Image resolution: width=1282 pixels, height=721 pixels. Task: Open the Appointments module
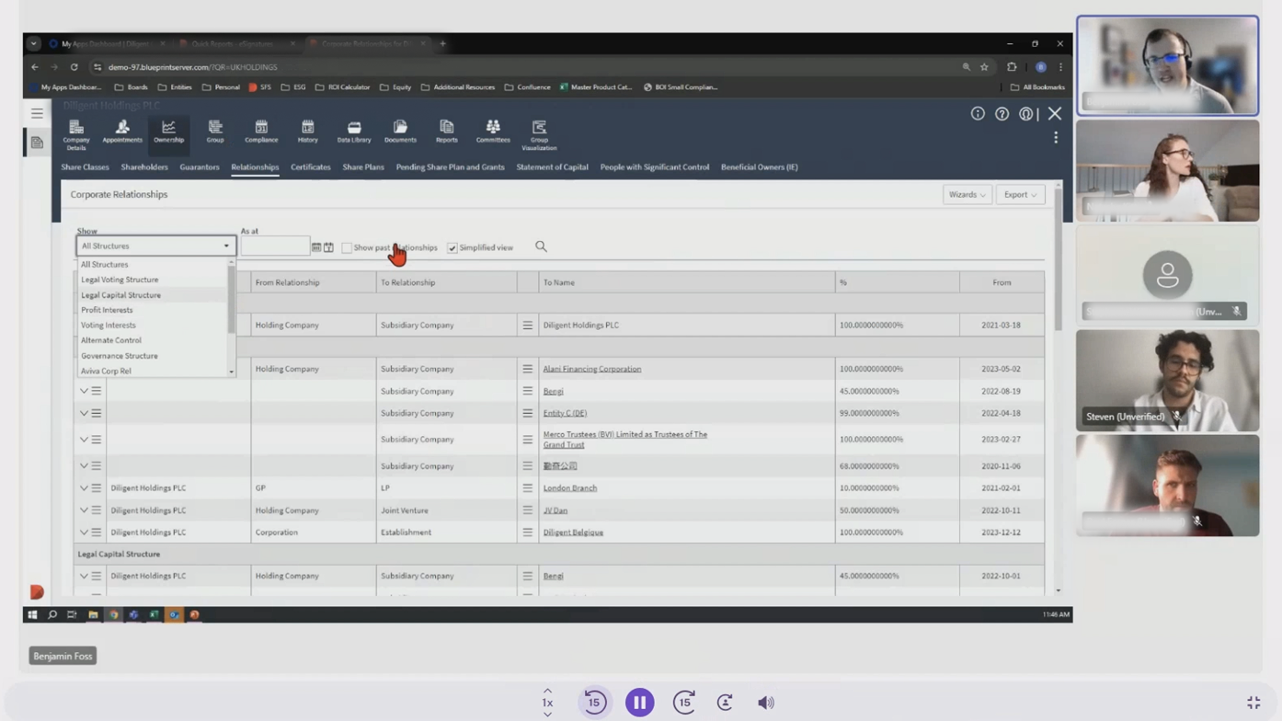pos(122,132)
